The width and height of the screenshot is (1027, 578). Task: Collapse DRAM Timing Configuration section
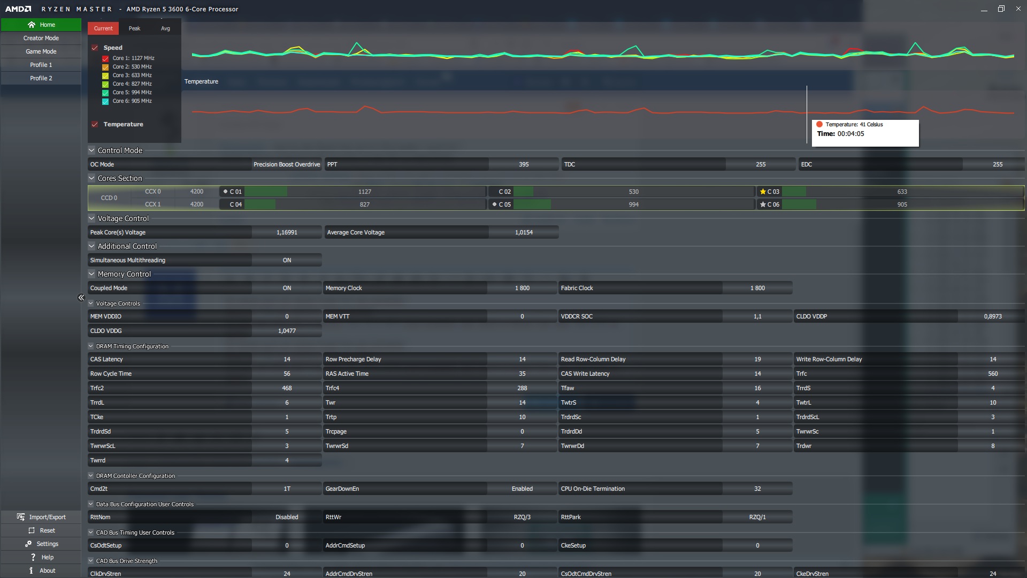point(91,346)
